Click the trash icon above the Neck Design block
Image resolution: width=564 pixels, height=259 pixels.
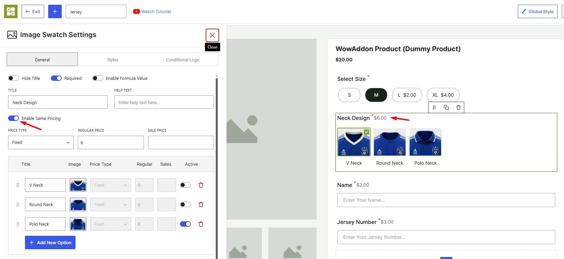pyautogui.click(x=458, y=107)
